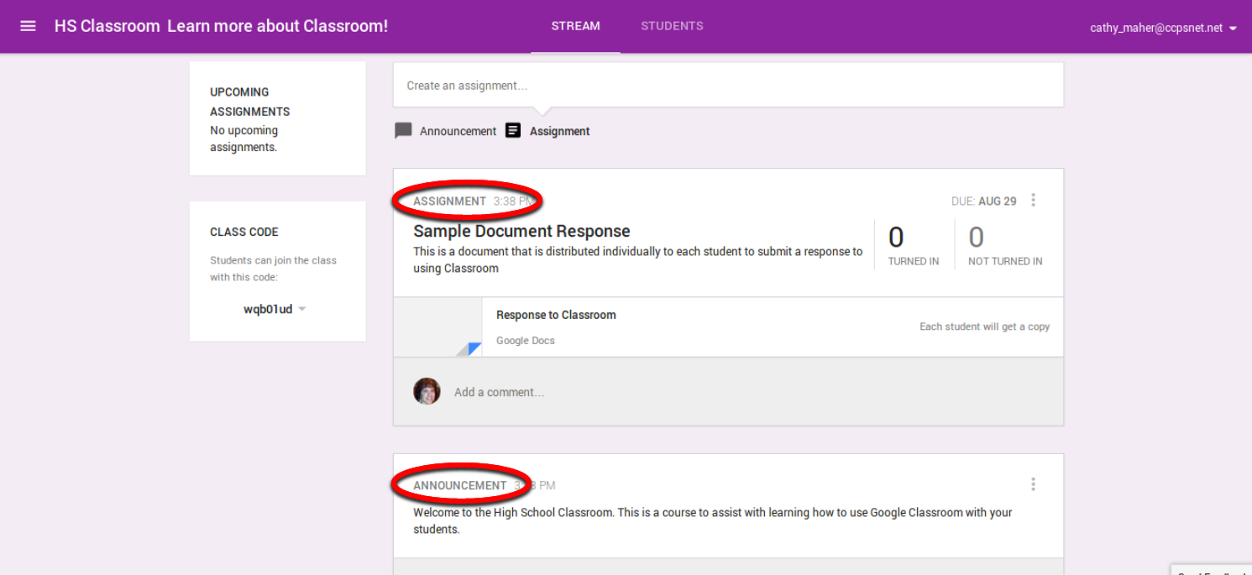The width and height of the screenshot is (1252, 575).
Task: Click the HS Classroom class title
Action: [x=107, y=26]
